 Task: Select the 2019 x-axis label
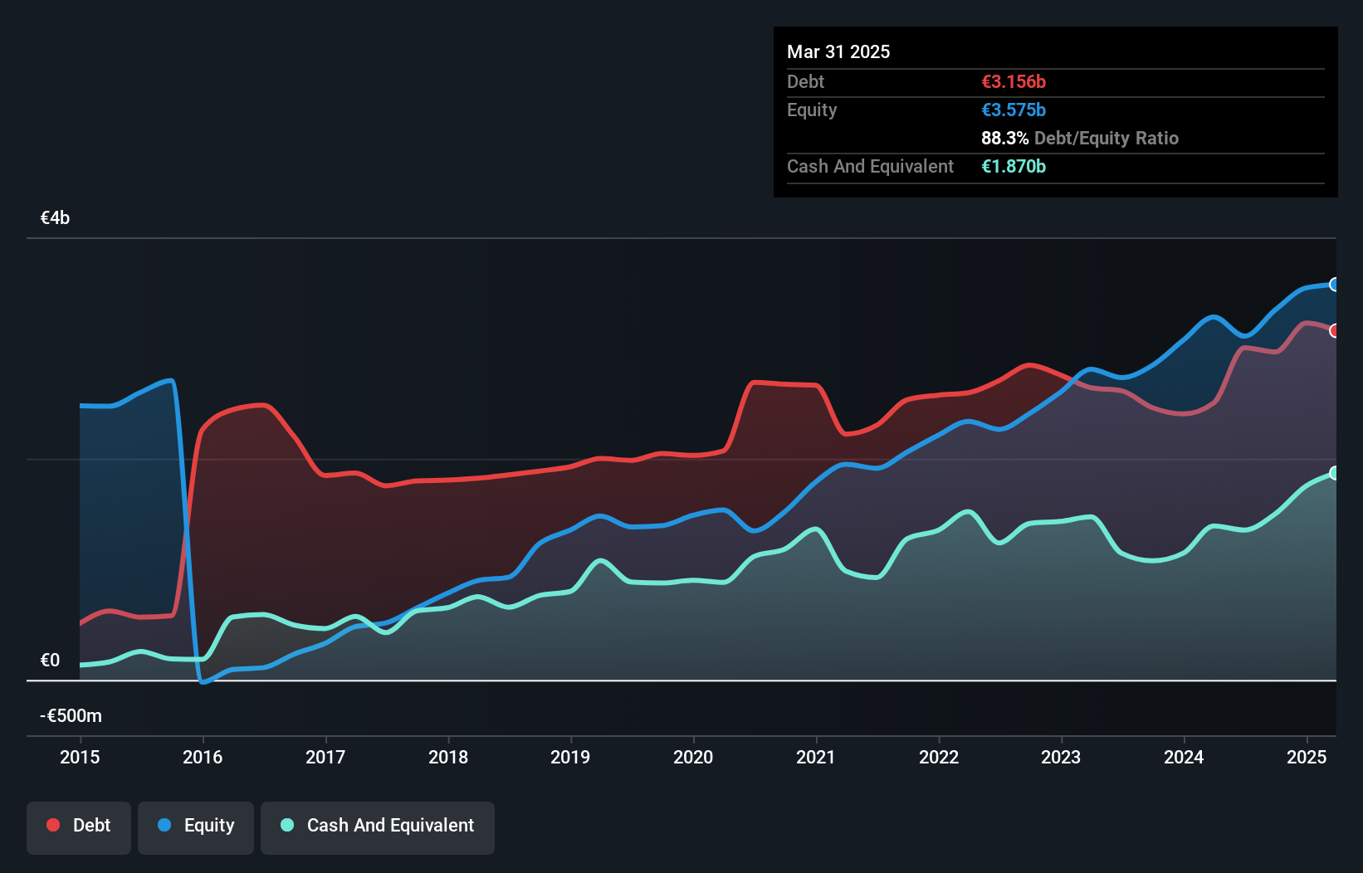click(x=570, y=757)
